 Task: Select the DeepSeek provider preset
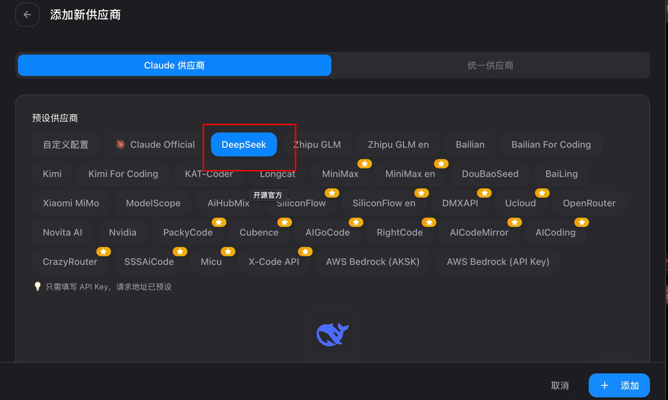coord(244,144)
